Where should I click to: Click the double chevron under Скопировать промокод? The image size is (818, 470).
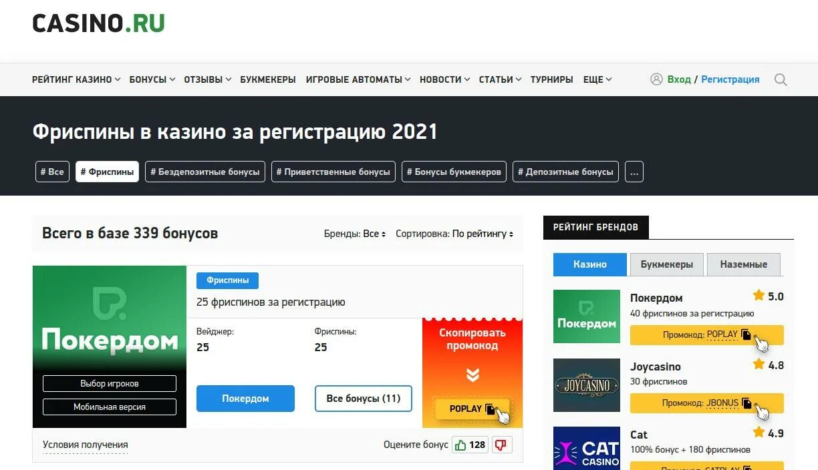click(472, 375)
